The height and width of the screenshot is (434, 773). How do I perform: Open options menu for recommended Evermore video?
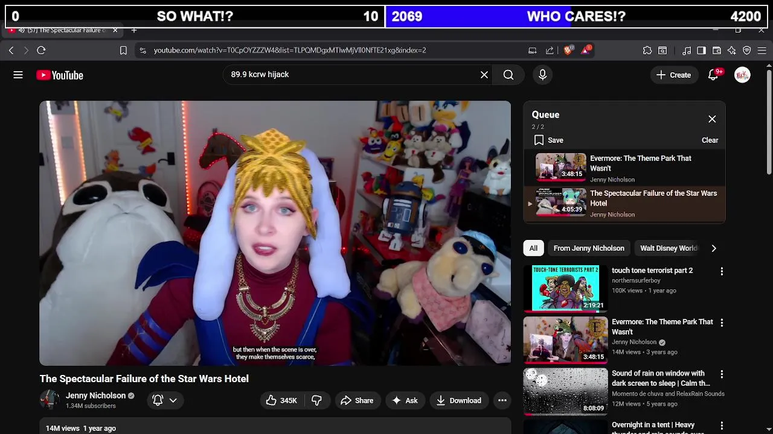(722, 323)
